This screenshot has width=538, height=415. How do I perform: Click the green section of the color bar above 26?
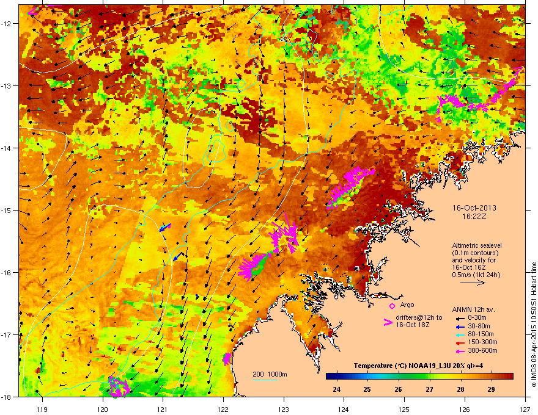(398, 377)
